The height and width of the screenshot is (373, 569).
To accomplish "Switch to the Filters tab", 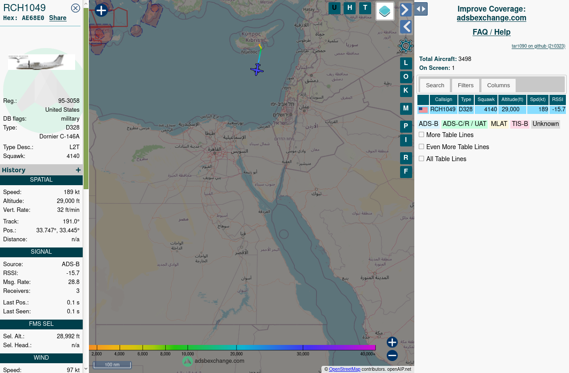I will (466, 85).
